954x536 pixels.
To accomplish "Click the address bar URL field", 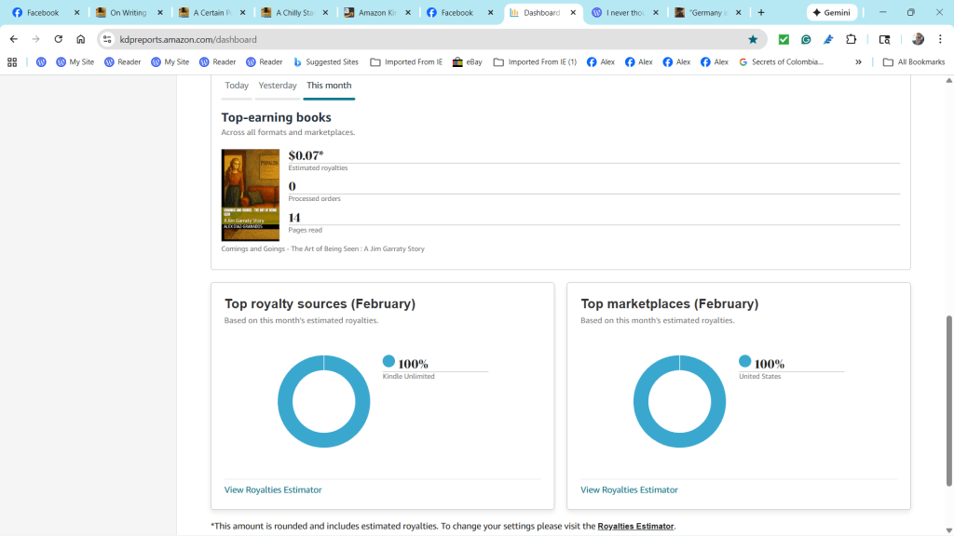I will (x=419, y=39).
